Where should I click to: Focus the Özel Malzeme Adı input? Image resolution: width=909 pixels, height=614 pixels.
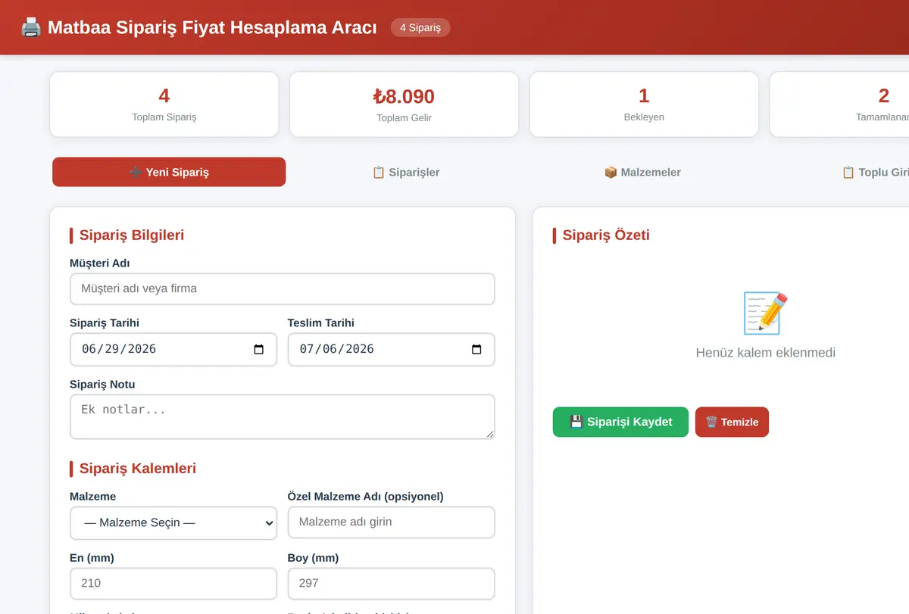[x=392, y=522]
